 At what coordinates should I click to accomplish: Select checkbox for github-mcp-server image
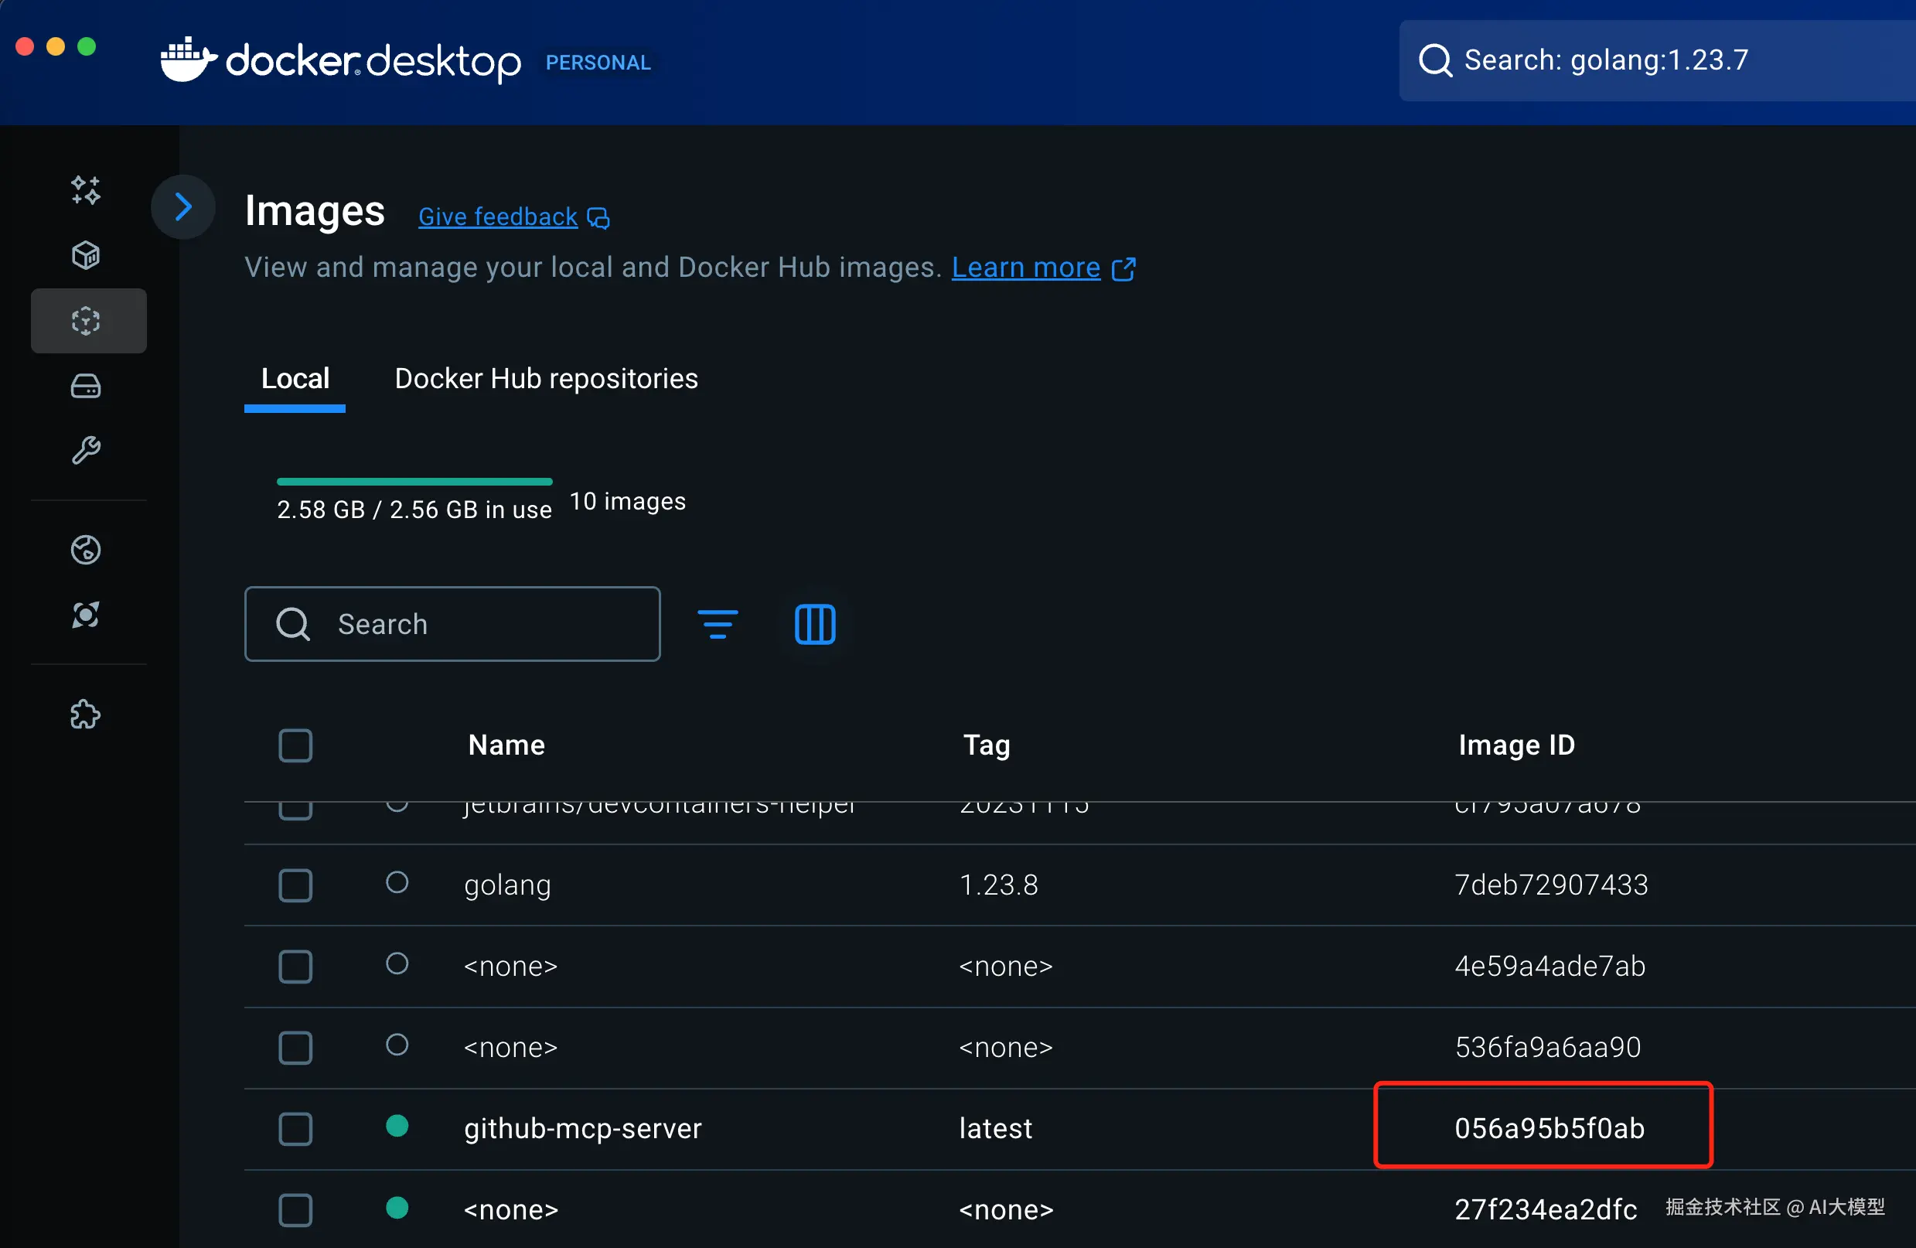pos(295,1129)
